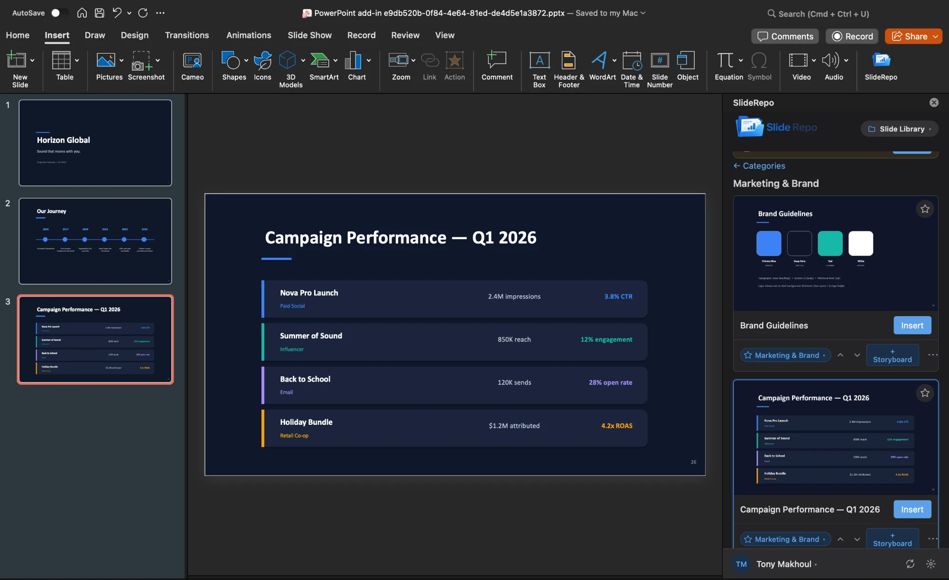Insert a Chart
This screenshot has width=949, height=580.
(353, 60)
